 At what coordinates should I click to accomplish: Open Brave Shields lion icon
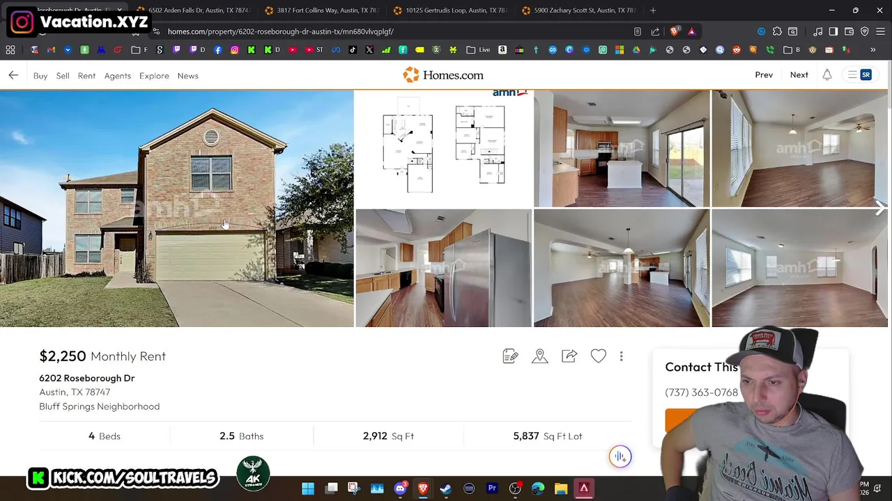pos(674,31)
